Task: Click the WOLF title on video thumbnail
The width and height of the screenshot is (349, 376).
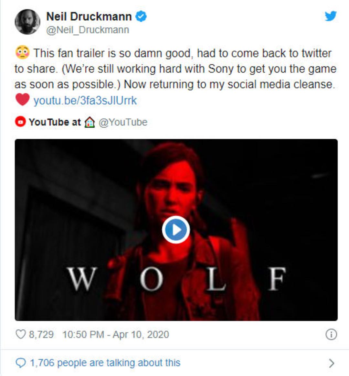Action: coord(177,279)
